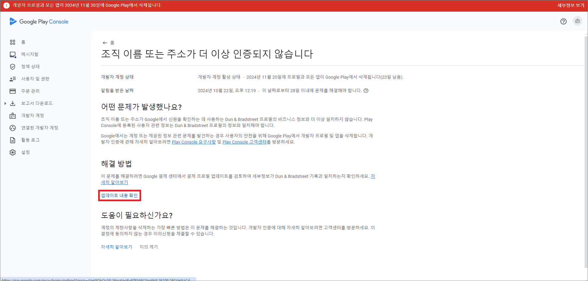Image resolution: width=588 pixels, height=281 pixels.
Task: Click the 보고서 다운로드 download icon
Action: point(13,103)
